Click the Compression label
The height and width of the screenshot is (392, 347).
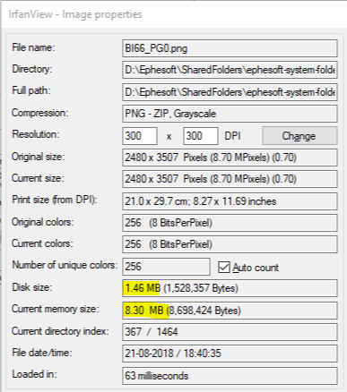click(40, 113)
